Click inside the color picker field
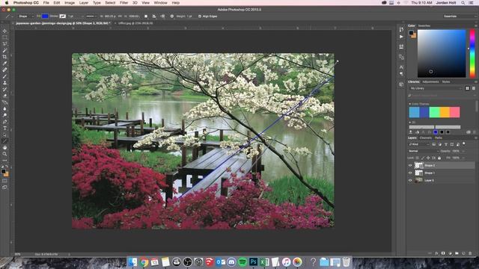 [442, 53]
